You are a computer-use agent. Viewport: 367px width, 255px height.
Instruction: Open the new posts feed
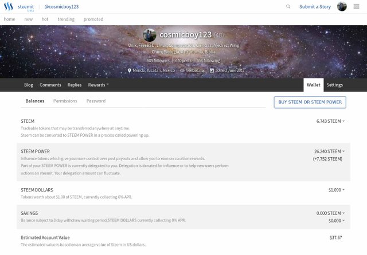(28, 19)
